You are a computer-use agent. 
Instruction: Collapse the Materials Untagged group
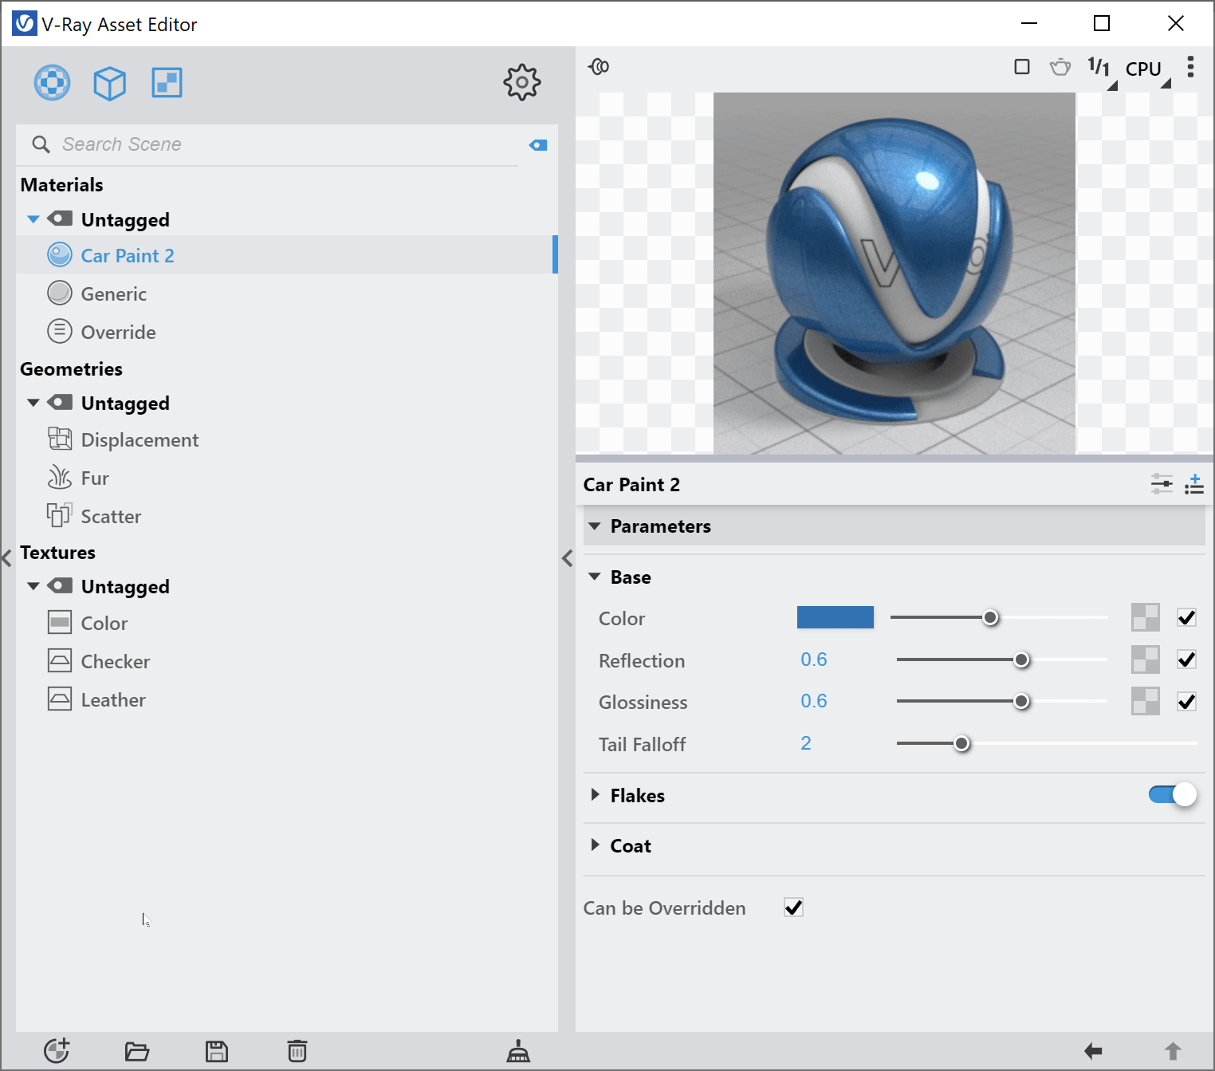click(x=33, y=219)
